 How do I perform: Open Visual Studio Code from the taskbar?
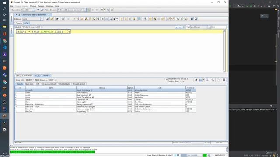click(x=4, y=48)
